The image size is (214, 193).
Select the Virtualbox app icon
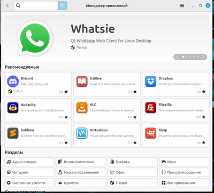[x=82, y=133]
